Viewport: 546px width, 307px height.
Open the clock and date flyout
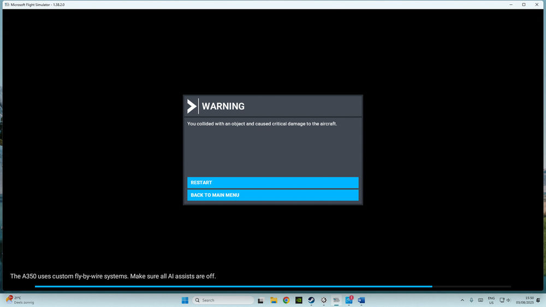[x=526, y=300]
